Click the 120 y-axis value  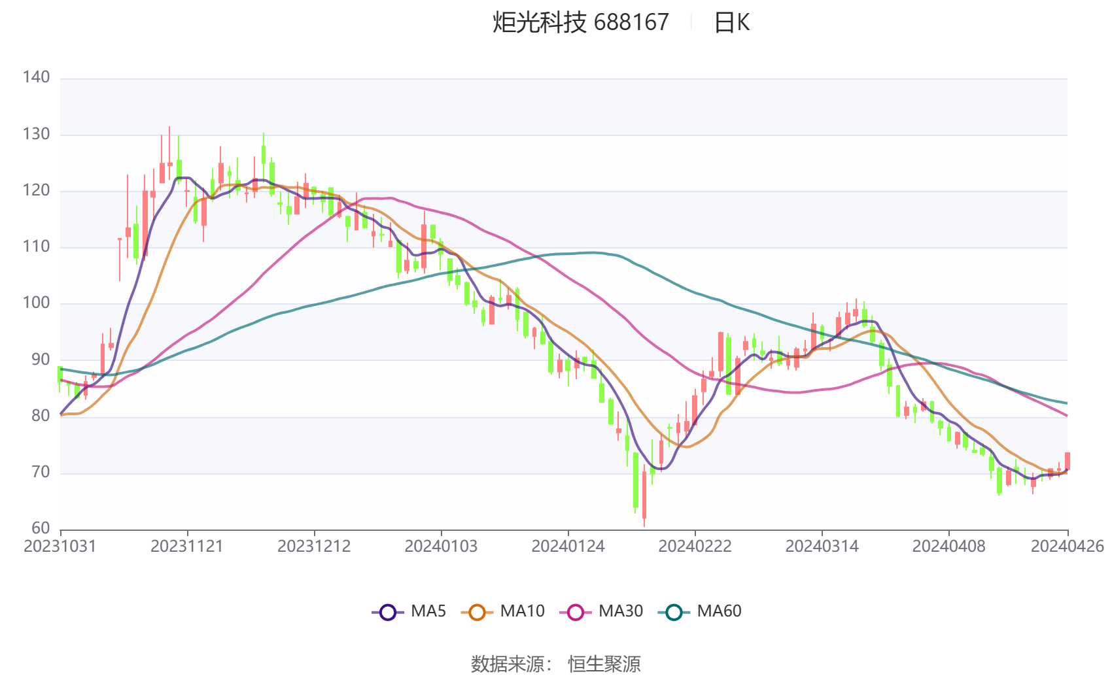tap(36, 190)
